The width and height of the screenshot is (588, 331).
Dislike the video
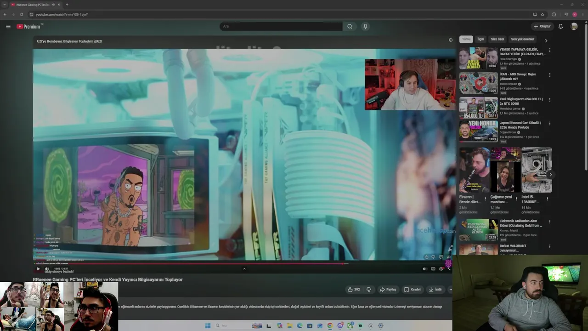[369, 290]
